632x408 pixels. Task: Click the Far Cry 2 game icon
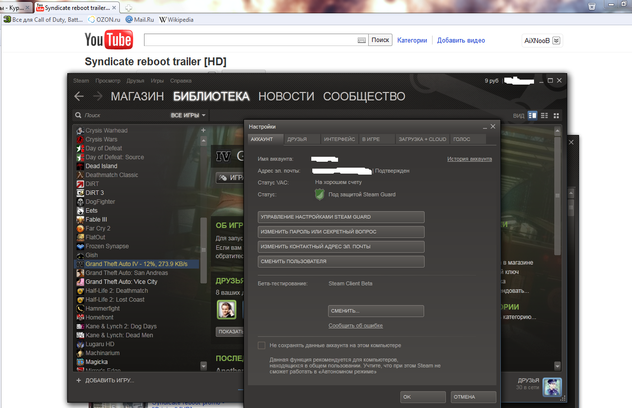[81, 228]
